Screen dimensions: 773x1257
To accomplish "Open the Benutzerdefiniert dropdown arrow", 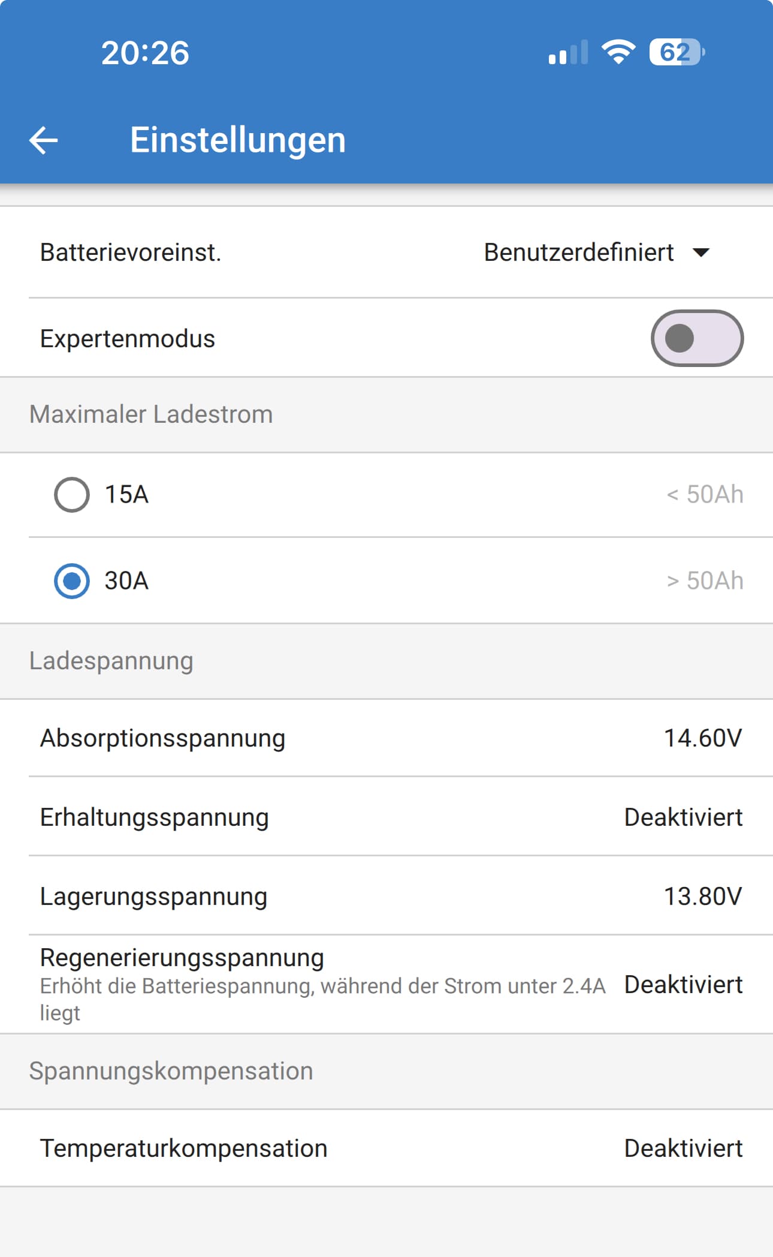I will click(x=701, y=252).
